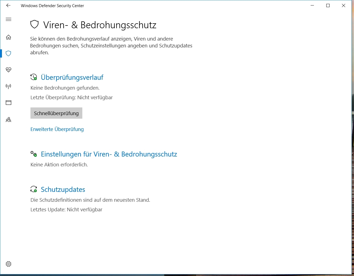This screenshot has width=354, height=276.
Task: Click the shield icon beside the page title
Action: (x=34, y=24)
